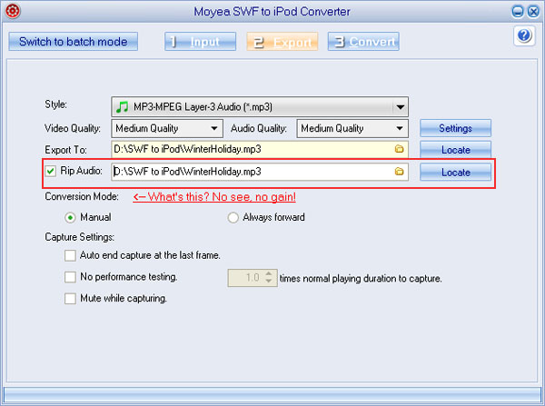Increase the capture duration multiplier
Image resolution: width=545 pixels, height=406 pixels.
point(269,274)
